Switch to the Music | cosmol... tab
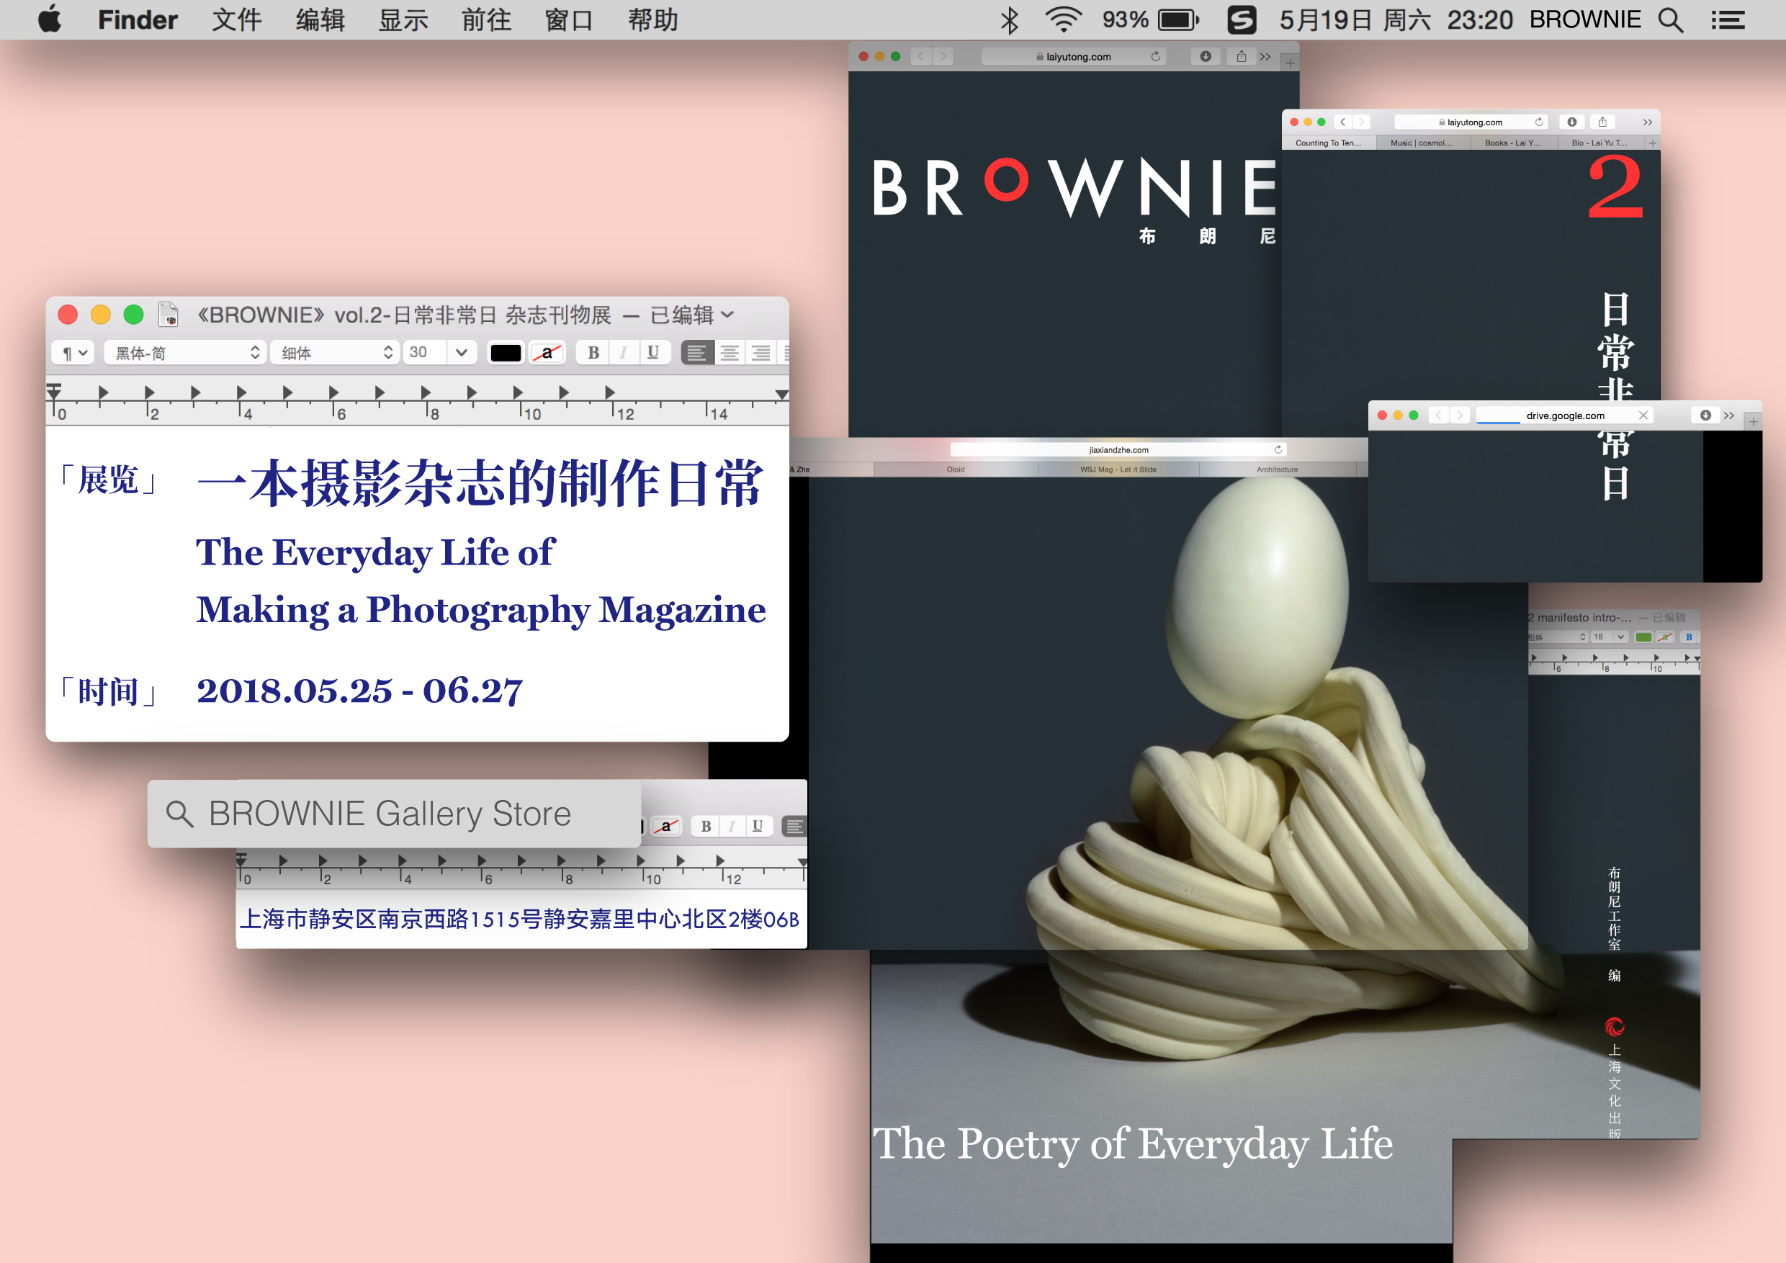Viewport: 1786px width, 1263px height. (1423, 143)
